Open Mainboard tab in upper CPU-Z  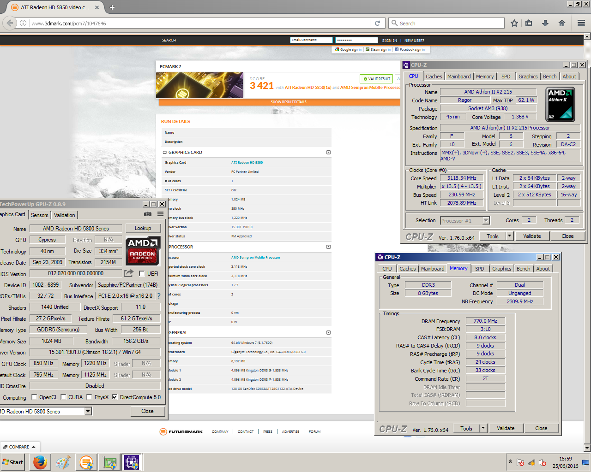pyautogui.click(x=459, y=77)
